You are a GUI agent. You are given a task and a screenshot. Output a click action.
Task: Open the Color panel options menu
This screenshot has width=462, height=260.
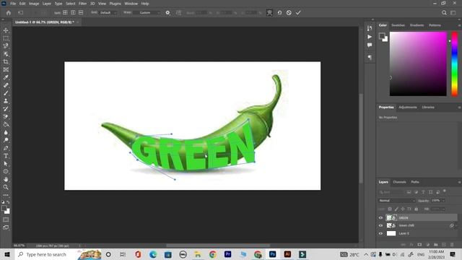point(459,25)
